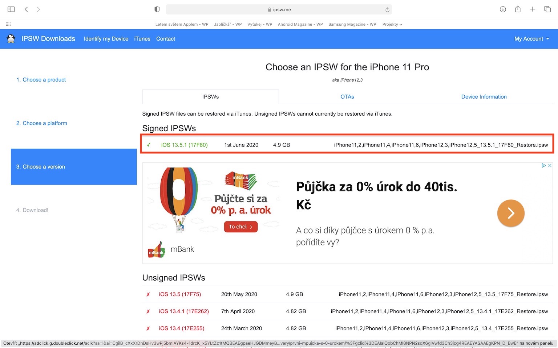Go to step 2. Choose a platform
The height and width of the screenshot is (348, 558).
[42, 123]
